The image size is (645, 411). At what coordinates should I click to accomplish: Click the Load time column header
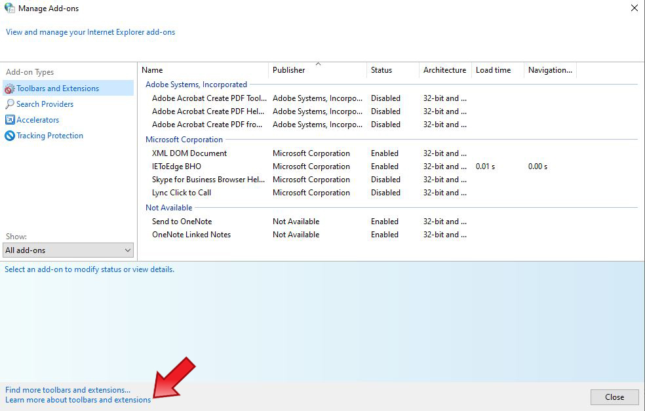click(493, 70)
